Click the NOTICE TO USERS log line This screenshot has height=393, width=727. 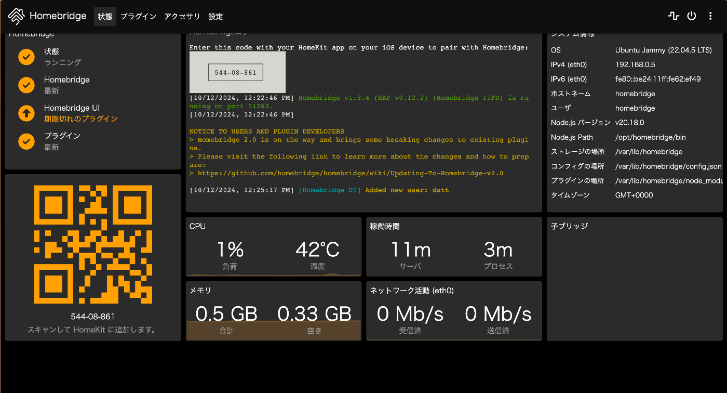267,132
